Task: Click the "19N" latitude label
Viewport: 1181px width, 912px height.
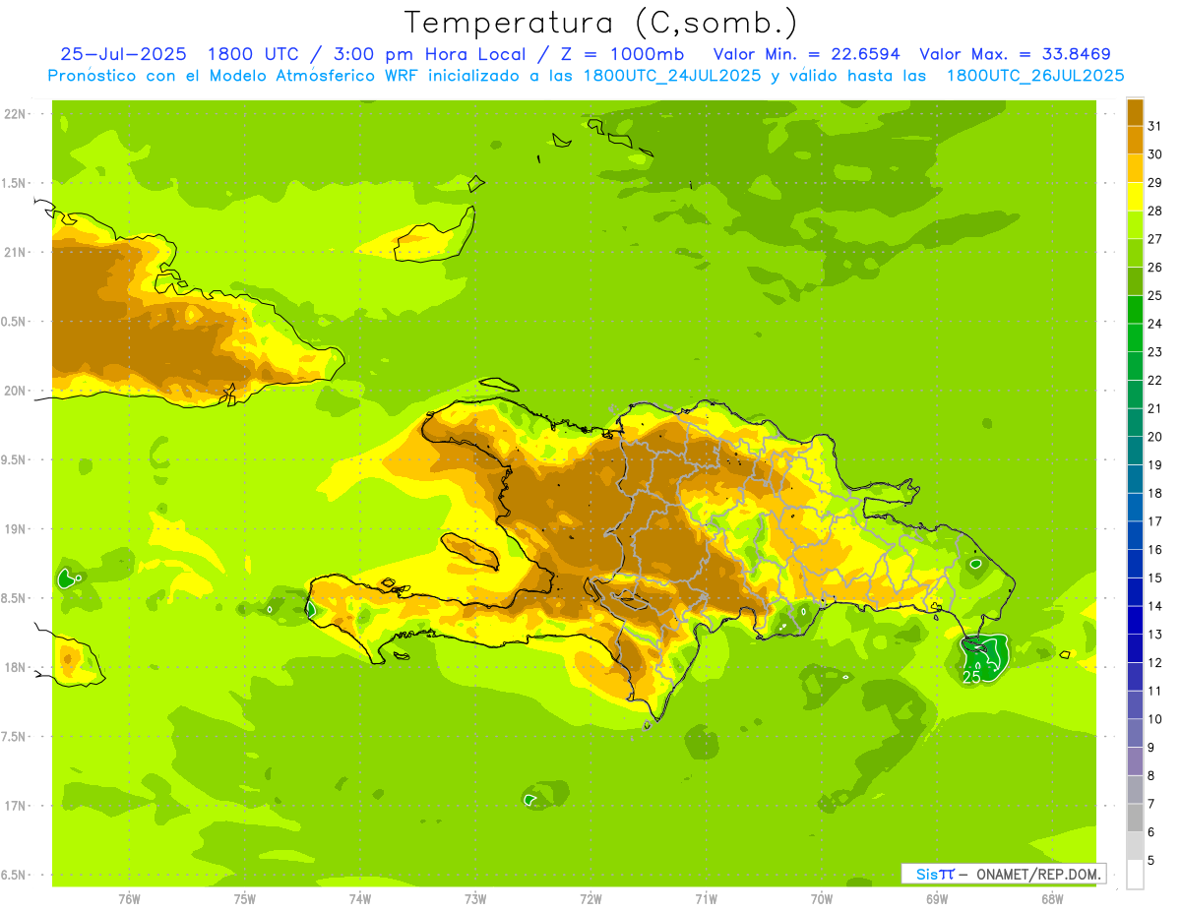Action: point(16,528)
